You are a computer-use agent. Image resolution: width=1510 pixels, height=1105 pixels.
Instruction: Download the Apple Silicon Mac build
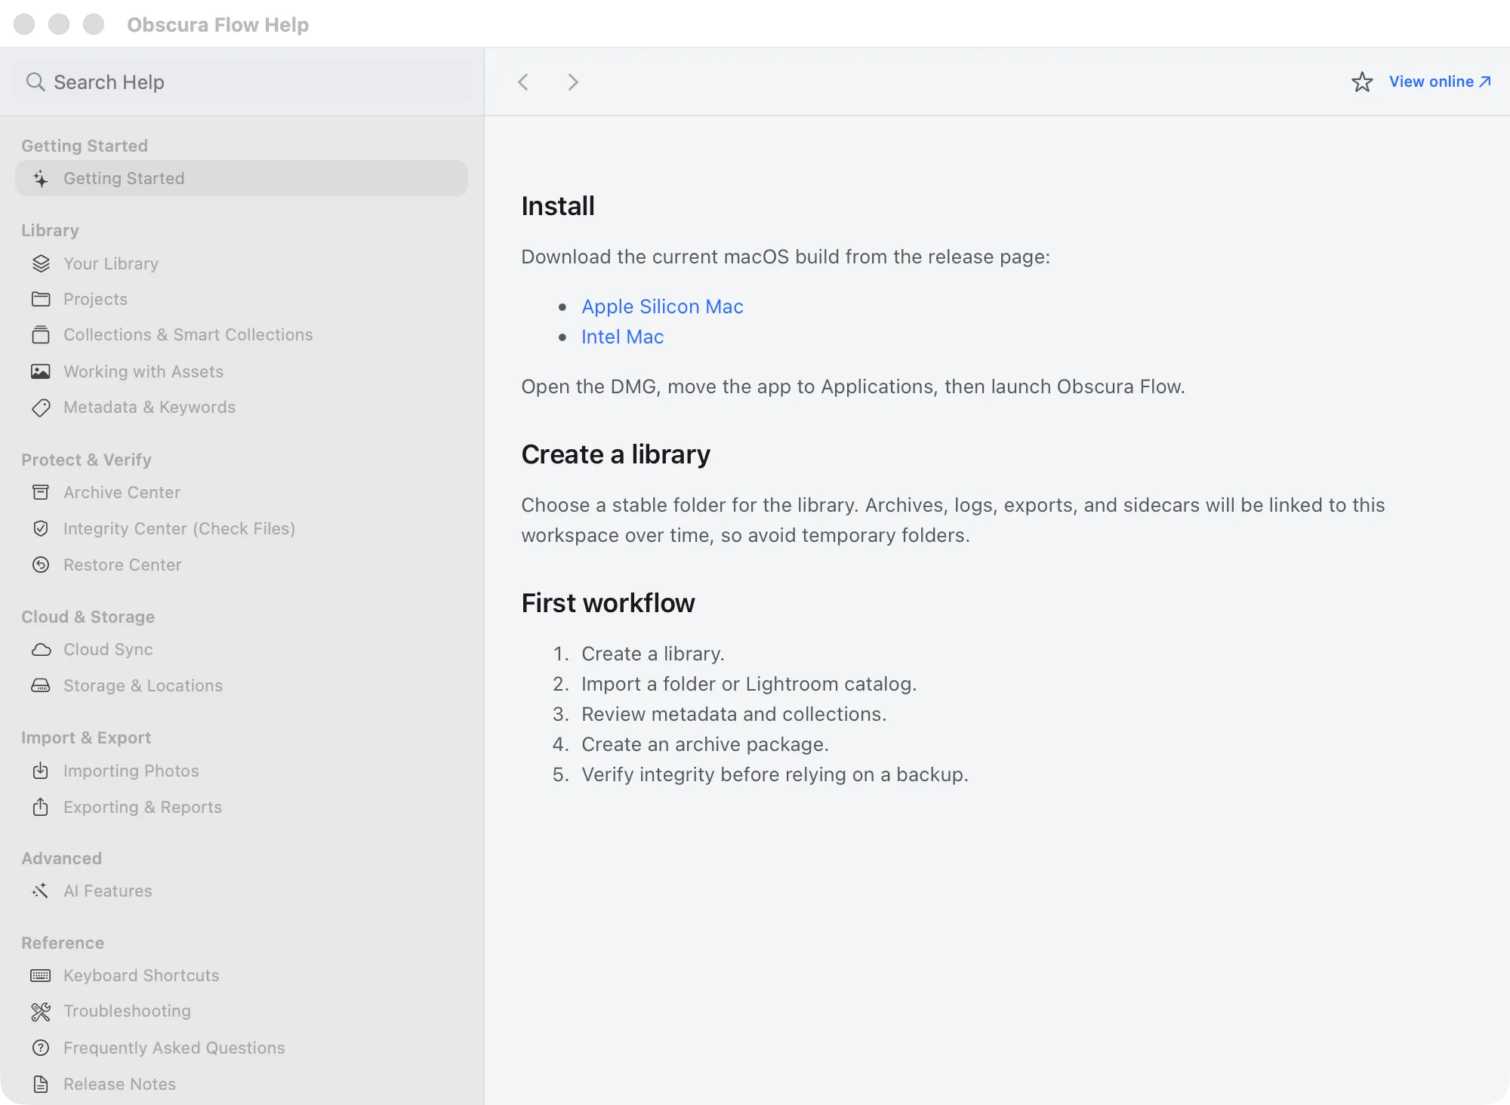(x=662, y=306)
